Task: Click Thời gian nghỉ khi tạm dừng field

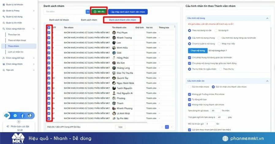Action: tap(222, 117)
